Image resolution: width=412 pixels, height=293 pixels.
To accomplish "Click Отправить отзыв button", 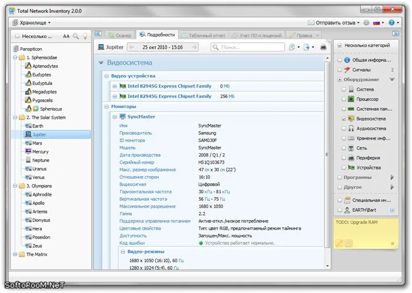I will click(x=334, y=23).
